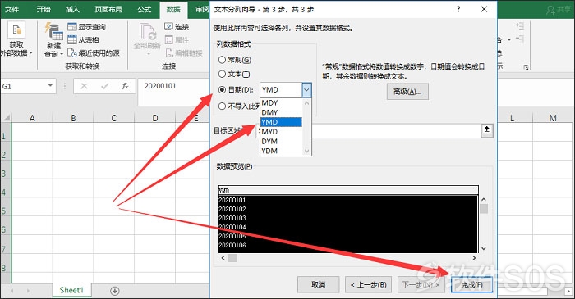Switch to the Formulas (公式) tab

click(x=145, y=10)
